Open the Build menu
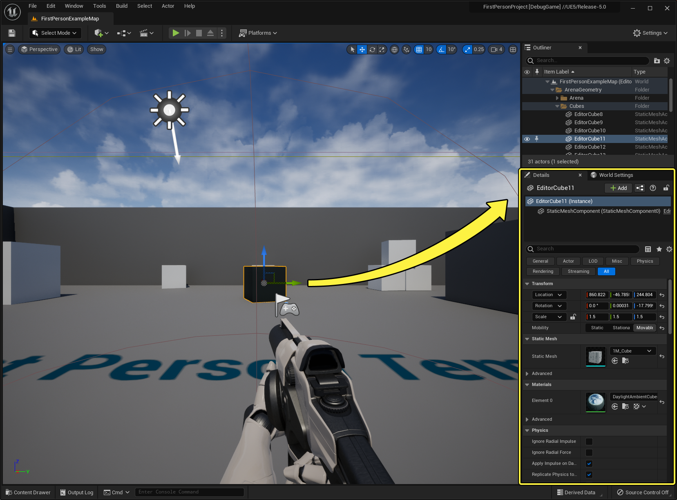 pos(122,6)
